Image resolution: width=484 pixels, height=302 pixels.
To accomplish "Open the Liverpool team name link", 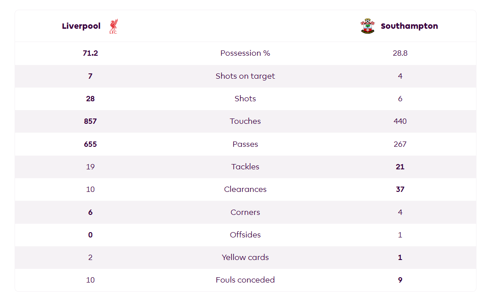I will click(81, 26).
